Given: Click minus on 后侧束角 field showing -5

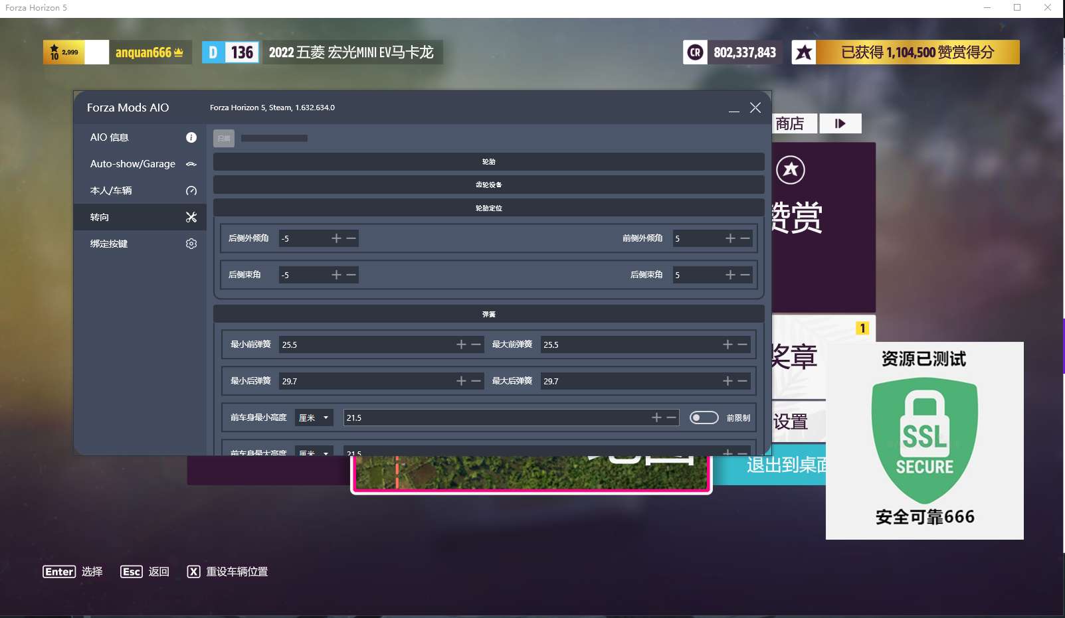Looking at the screenshot, I should (351, 275).
